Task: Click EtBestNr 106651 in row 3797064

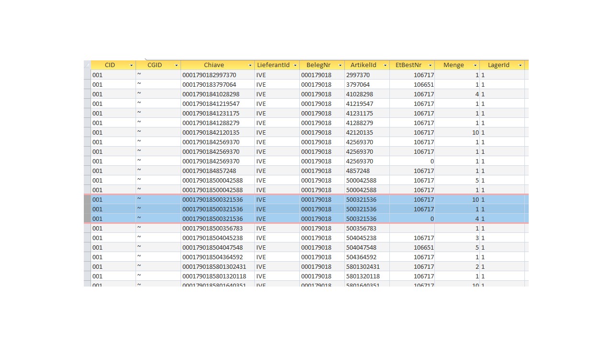Action: 412,84
